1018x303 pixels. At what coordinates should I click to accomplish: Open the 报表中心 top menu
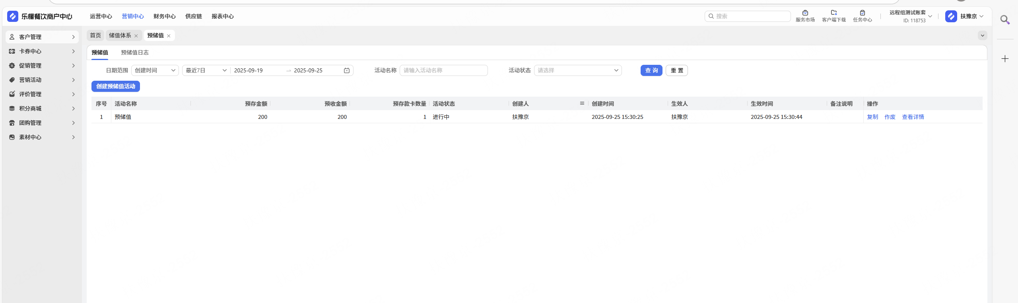(223, 16)
